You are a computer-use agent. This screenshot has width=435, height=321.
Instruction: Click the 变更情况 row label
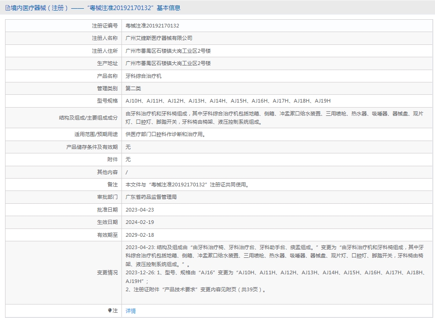point(107,272)
